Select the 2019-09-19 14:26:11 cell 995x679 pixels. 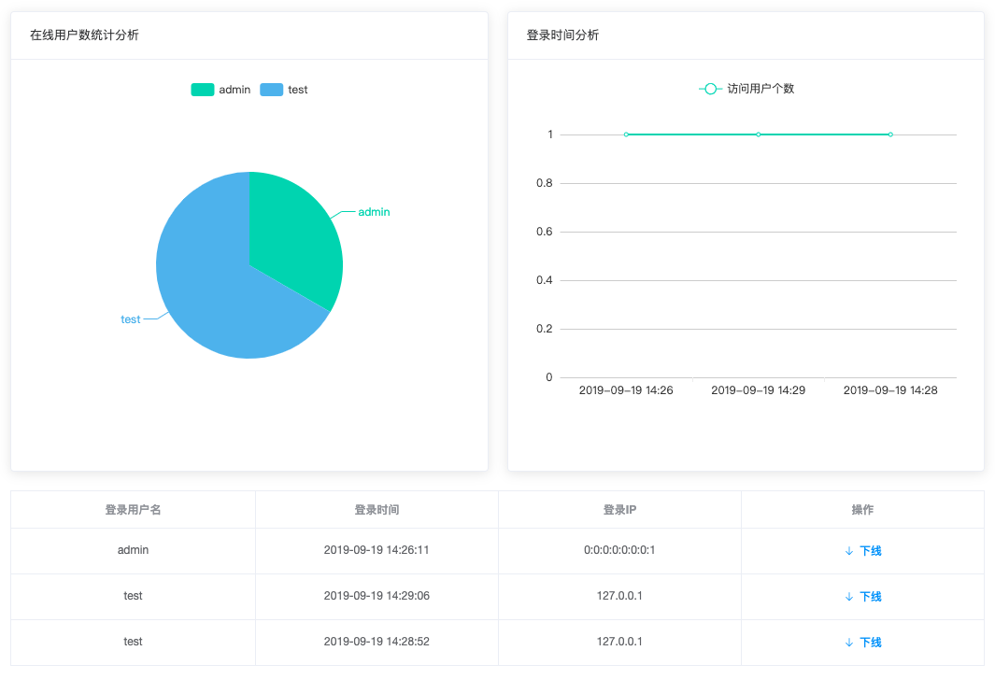click(377, 550)
